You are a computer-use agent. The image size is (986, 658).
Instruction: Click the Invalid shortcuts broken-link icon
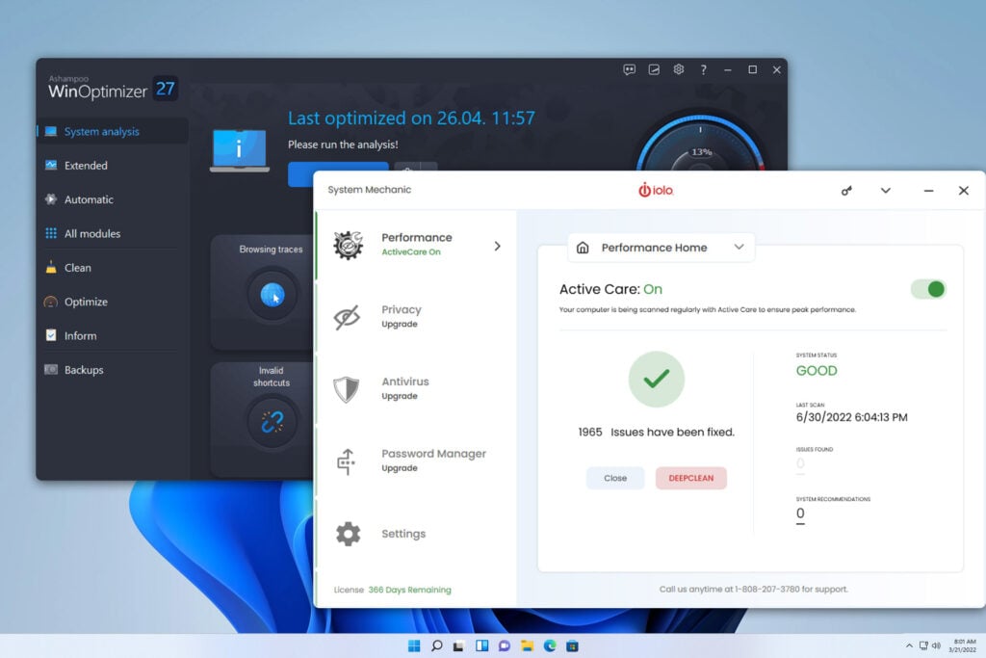[274, 419]
